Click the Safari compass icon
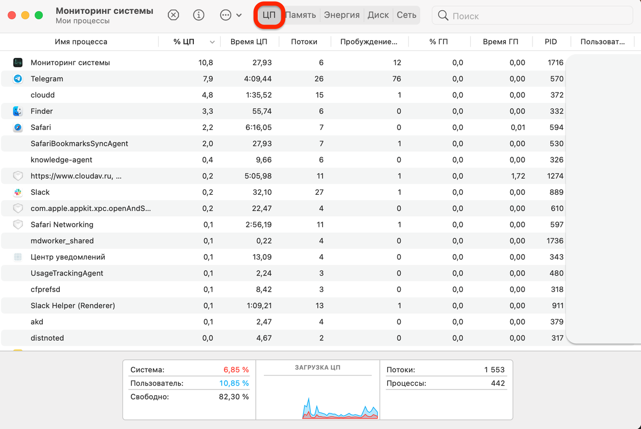Viewport: 641px width, 429px height. (x=18, y=127)
